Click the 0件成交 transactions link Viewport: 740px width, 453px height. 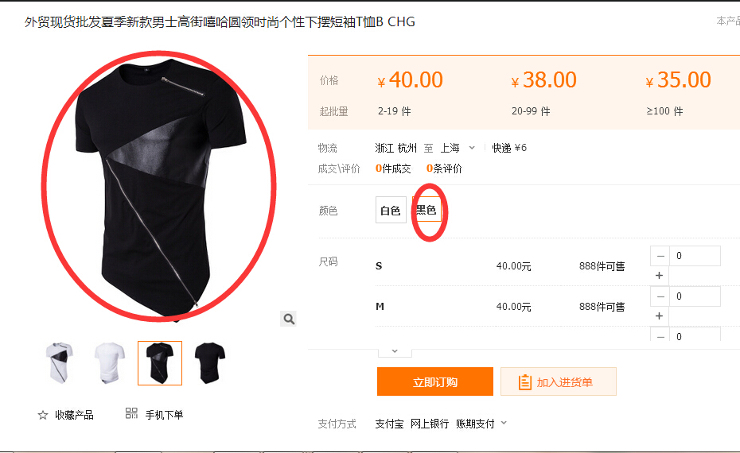point(393,168)
